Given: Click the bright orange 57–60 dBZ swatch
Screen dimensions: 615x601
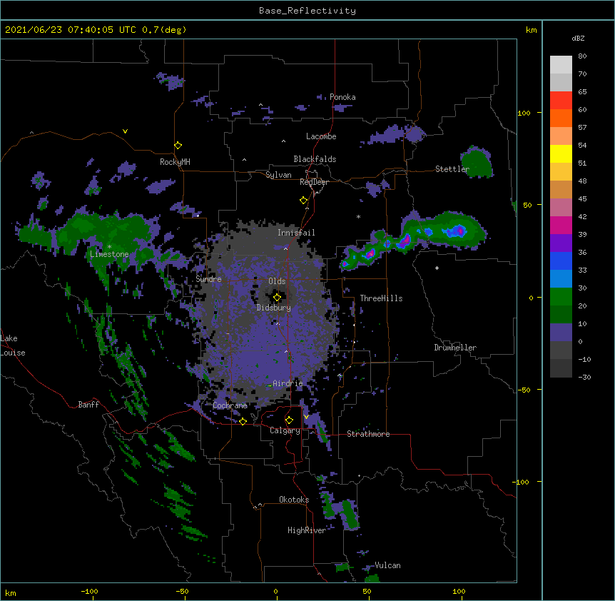Looking at the screenshot, I should [x=561, y=118].
